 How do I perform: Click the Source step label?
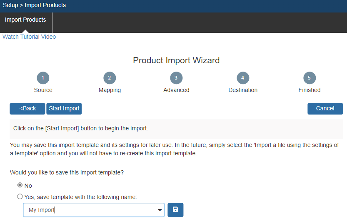(x=43, y=90)
